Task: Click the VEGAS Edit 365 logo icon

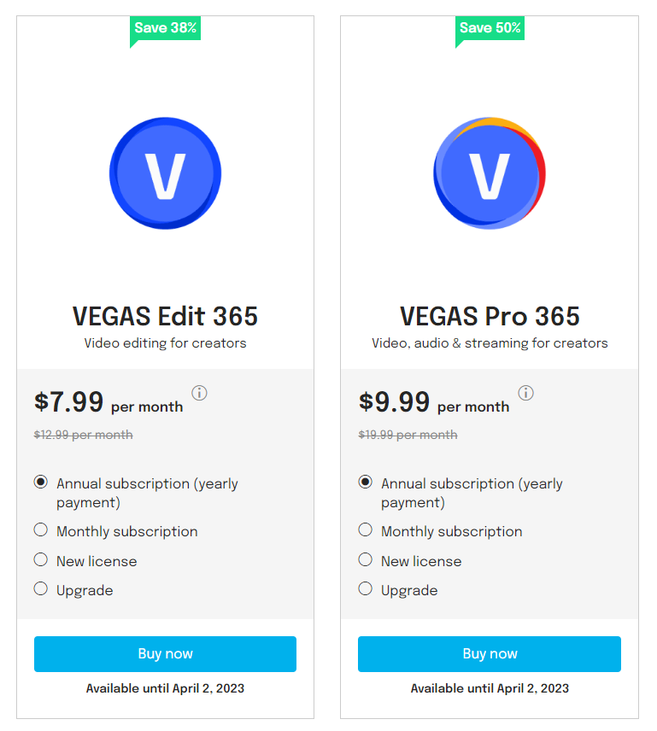Action: pyautogui.click(x=165, y=173)
